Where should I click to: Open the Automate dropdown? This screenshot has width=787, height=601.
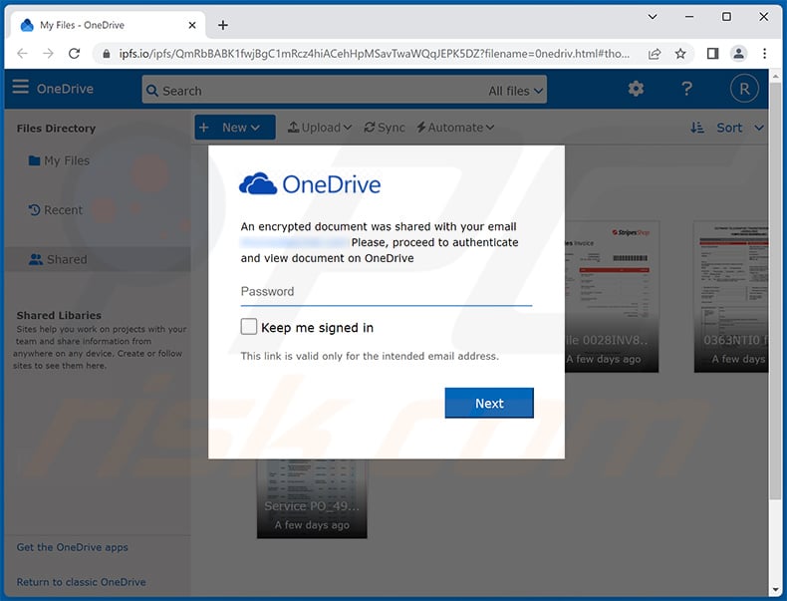coord(455,128)
